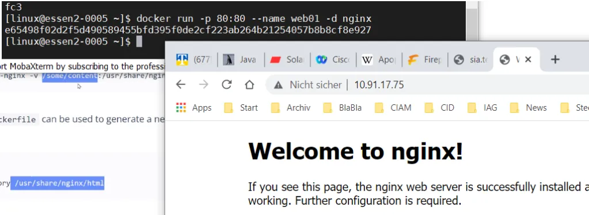
Task: Switch to the (677 tab
Action: (x=194, y=59)
